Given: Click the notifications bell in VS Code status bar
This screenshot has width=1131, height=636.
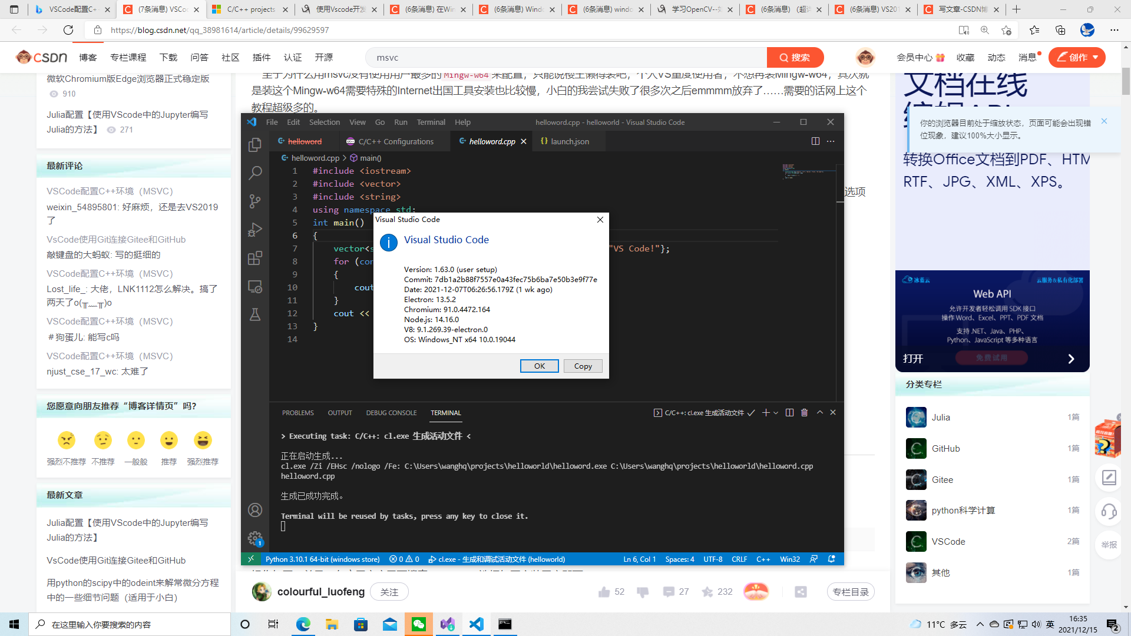Looking at the screenshot, I should 832,559.
